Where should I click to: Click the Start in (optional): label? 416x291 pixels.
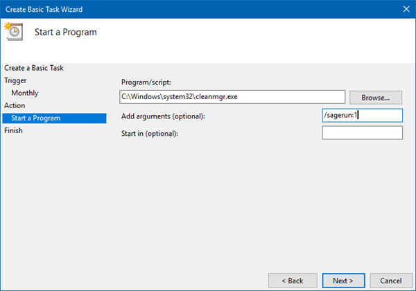pos(150,133)
